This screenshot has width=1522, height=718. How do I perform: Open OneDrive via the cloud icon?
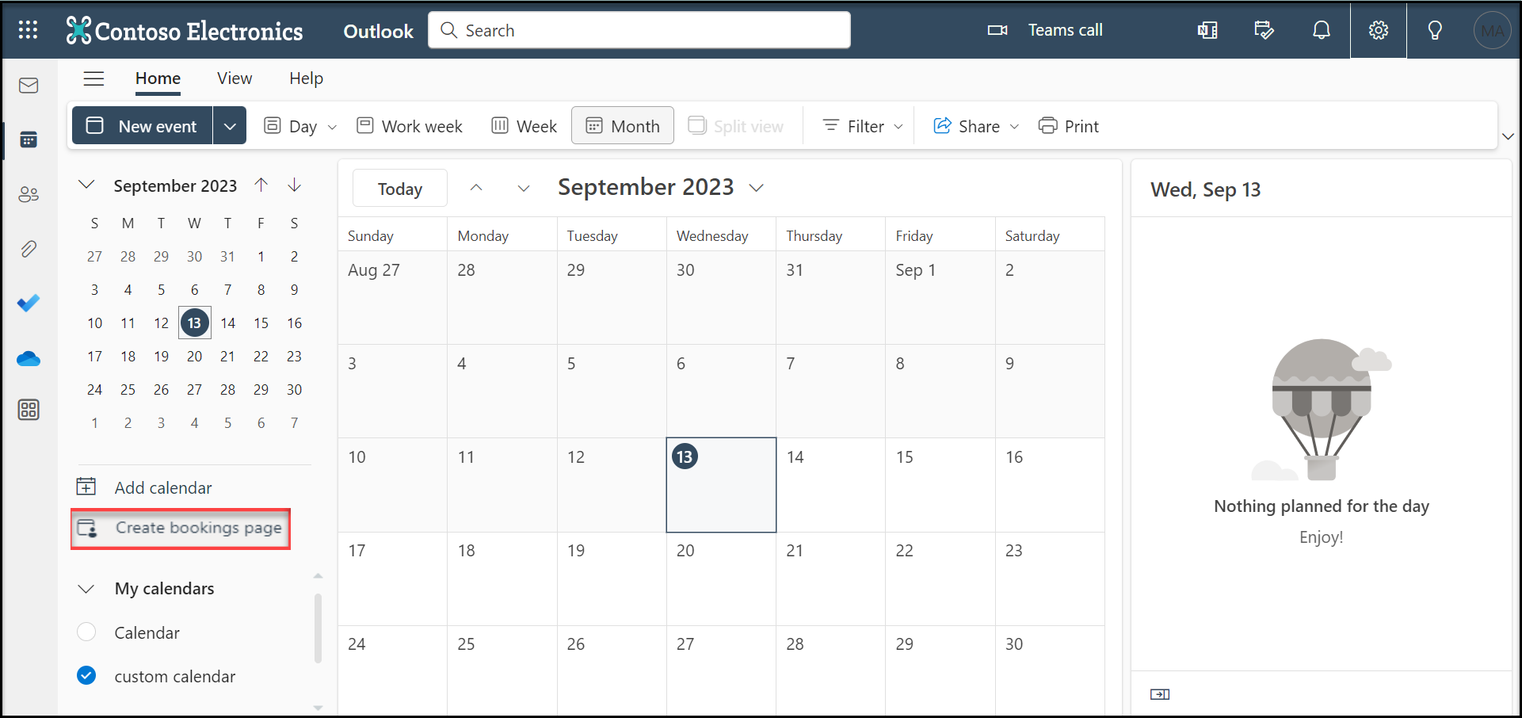29,359
